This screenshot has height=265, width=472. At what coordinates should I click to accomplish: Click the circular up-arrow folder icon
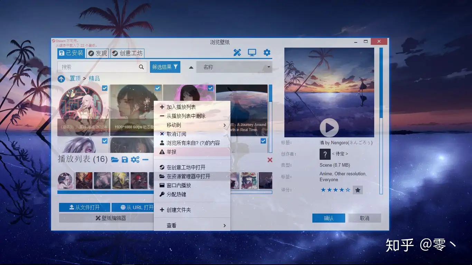point(61,79)
